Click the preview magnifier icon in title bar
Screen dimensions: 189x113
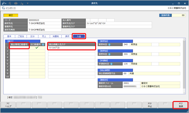click(10, 3)
